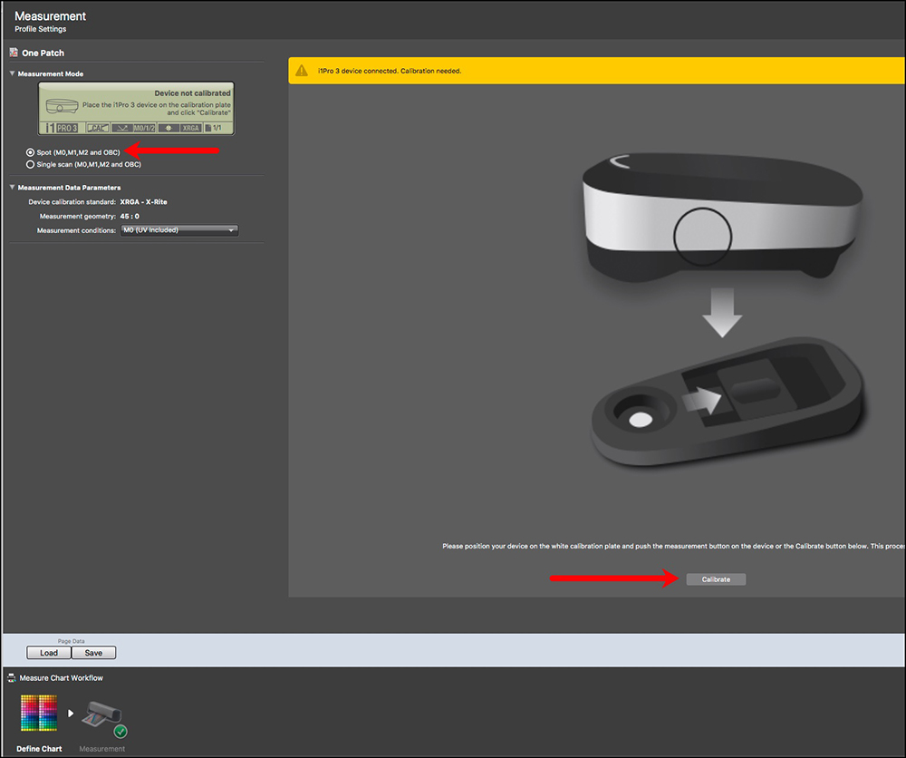Click the page 1/1 indicator icon
Screen dimensions: 906x758
[218, 129]
